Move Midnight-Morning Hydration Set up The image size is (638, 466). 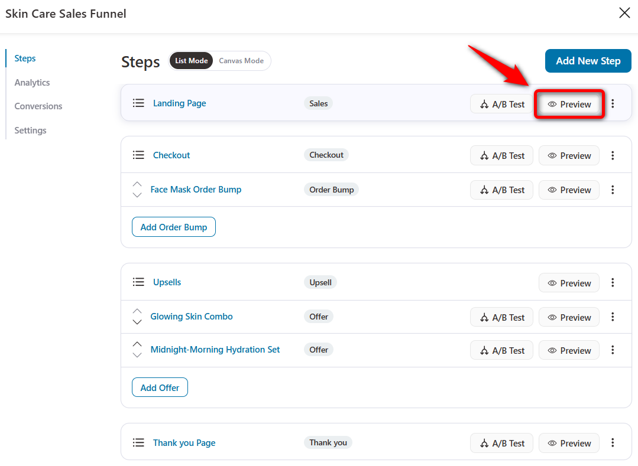click(x=137, y=344)
